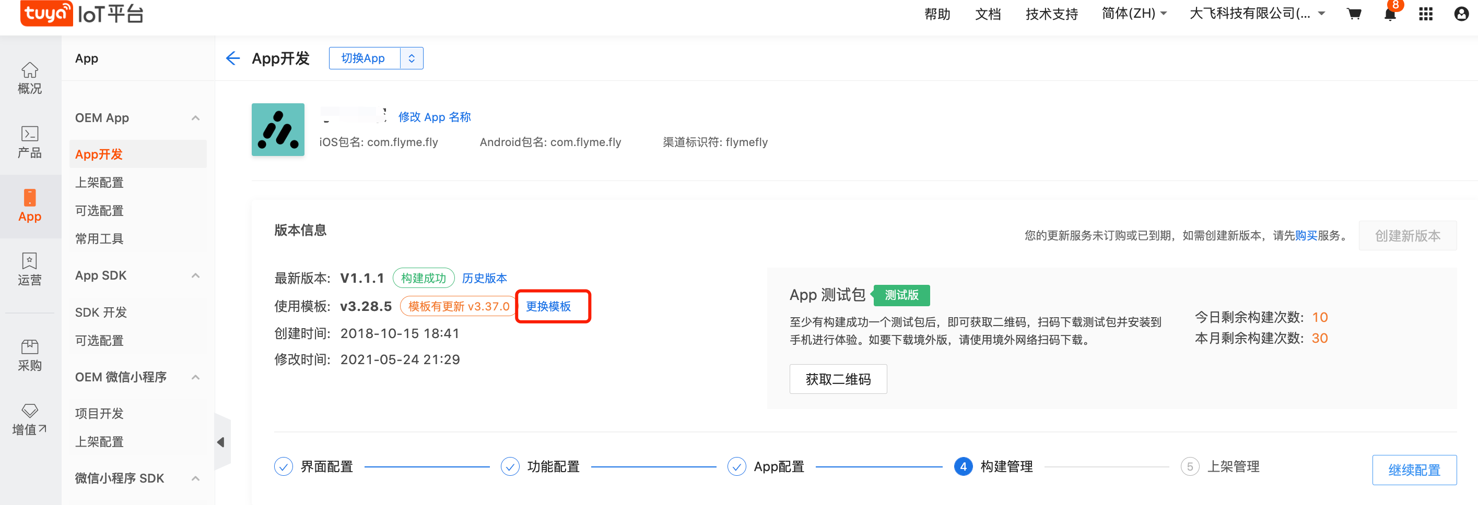1478x505 pixels.
Task: Click the app logo thumbnail
Action: [278, 129]
